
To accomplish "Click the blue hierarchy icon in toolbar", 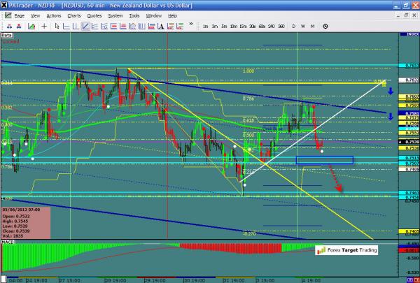I will coord(9,27).
